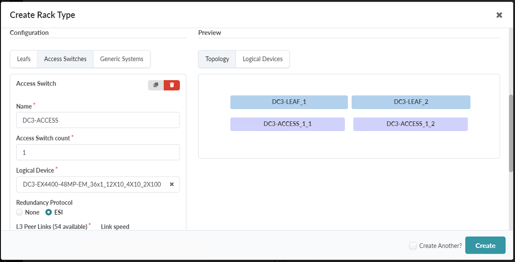Viewport: 515px width, 262px height.
Task: Select the None redundancy protocol
Action: [20, 212]
